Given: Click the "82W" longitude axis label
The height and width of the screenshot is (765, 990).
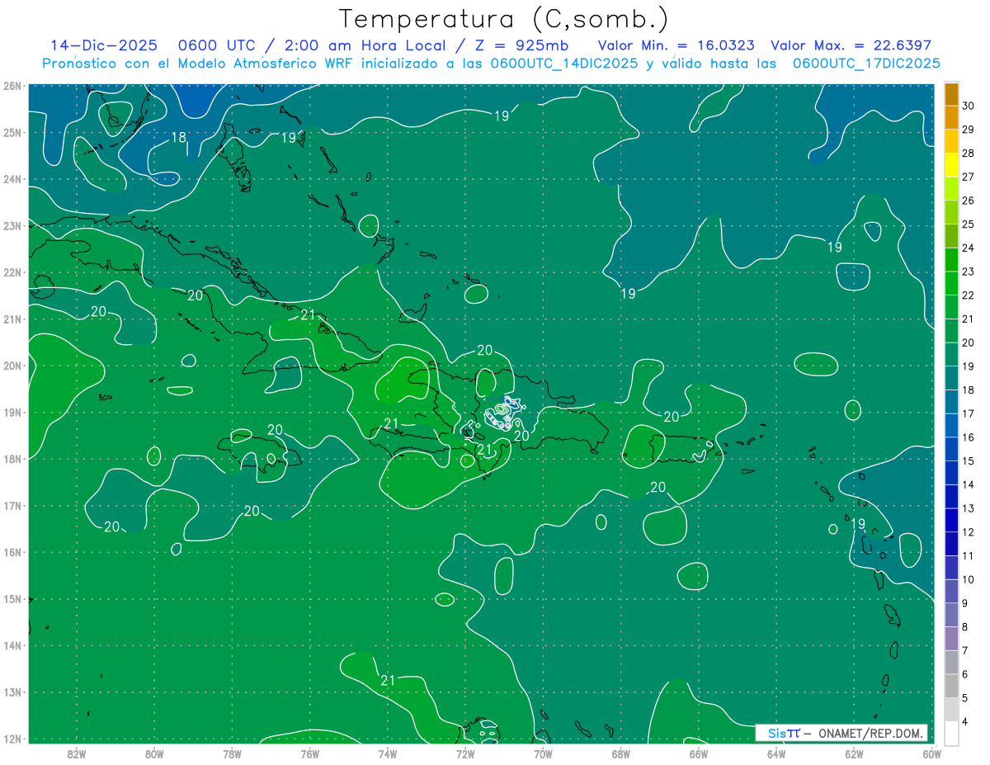Looking at the screenshot, I should (77, 753).
